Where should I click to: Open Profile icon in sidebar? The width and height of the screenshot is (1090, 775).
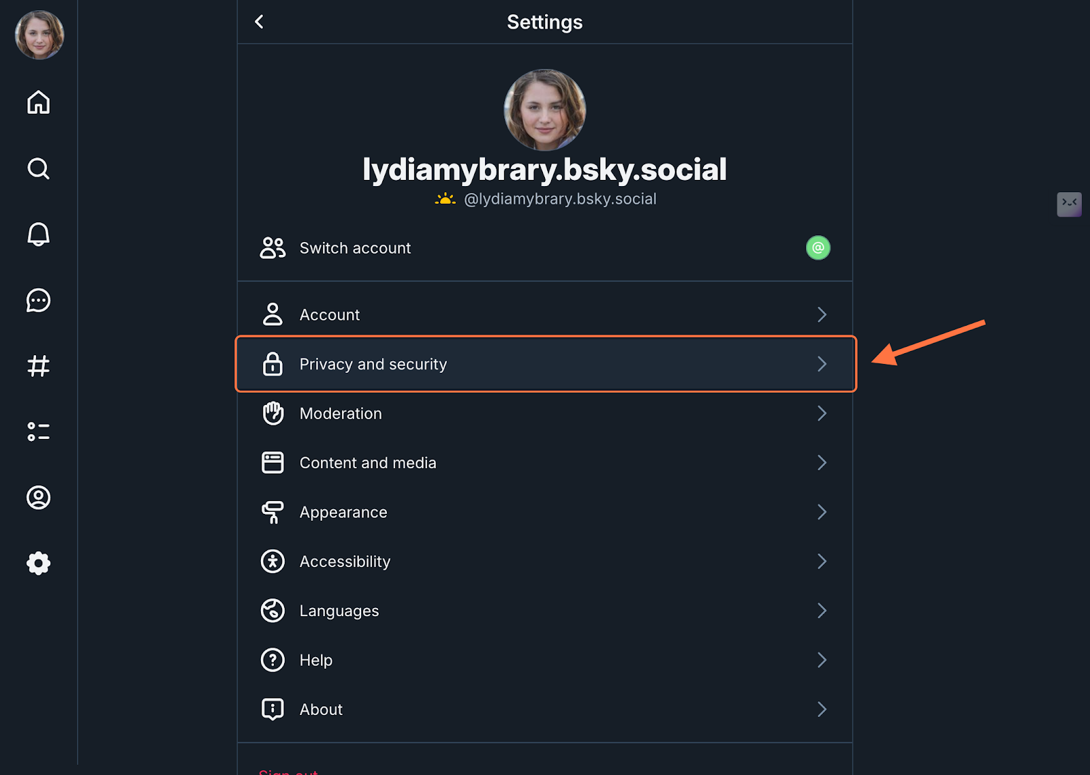[38, 498]
